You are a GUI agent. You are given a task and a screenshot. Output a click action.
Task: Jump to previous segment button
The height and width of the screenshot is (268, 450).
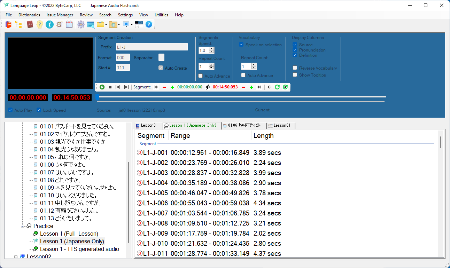point(118,87)
